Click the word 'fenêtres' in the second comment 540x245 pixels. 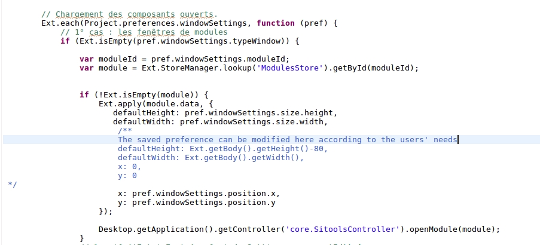(156, 32)
